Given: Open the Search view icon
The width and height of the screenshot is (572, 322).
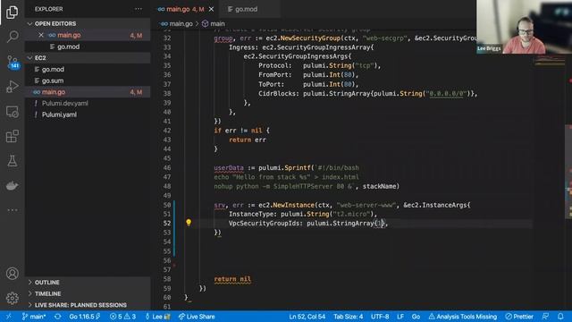Looking at the screenshot, I should [12, 36].
